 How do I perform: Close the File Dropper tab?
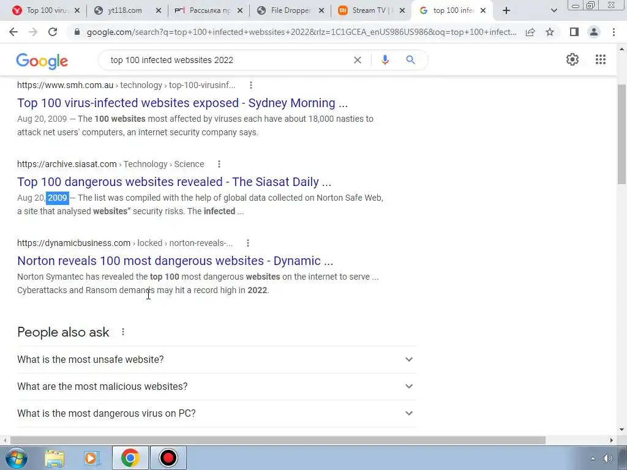pos(321,11)
